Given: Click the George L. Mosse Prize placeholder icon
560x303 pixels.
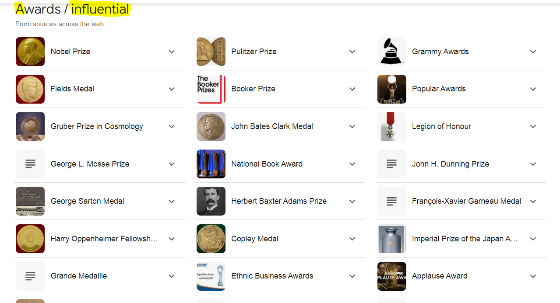Looking at the screenshot, I should [x=30, y=164].
